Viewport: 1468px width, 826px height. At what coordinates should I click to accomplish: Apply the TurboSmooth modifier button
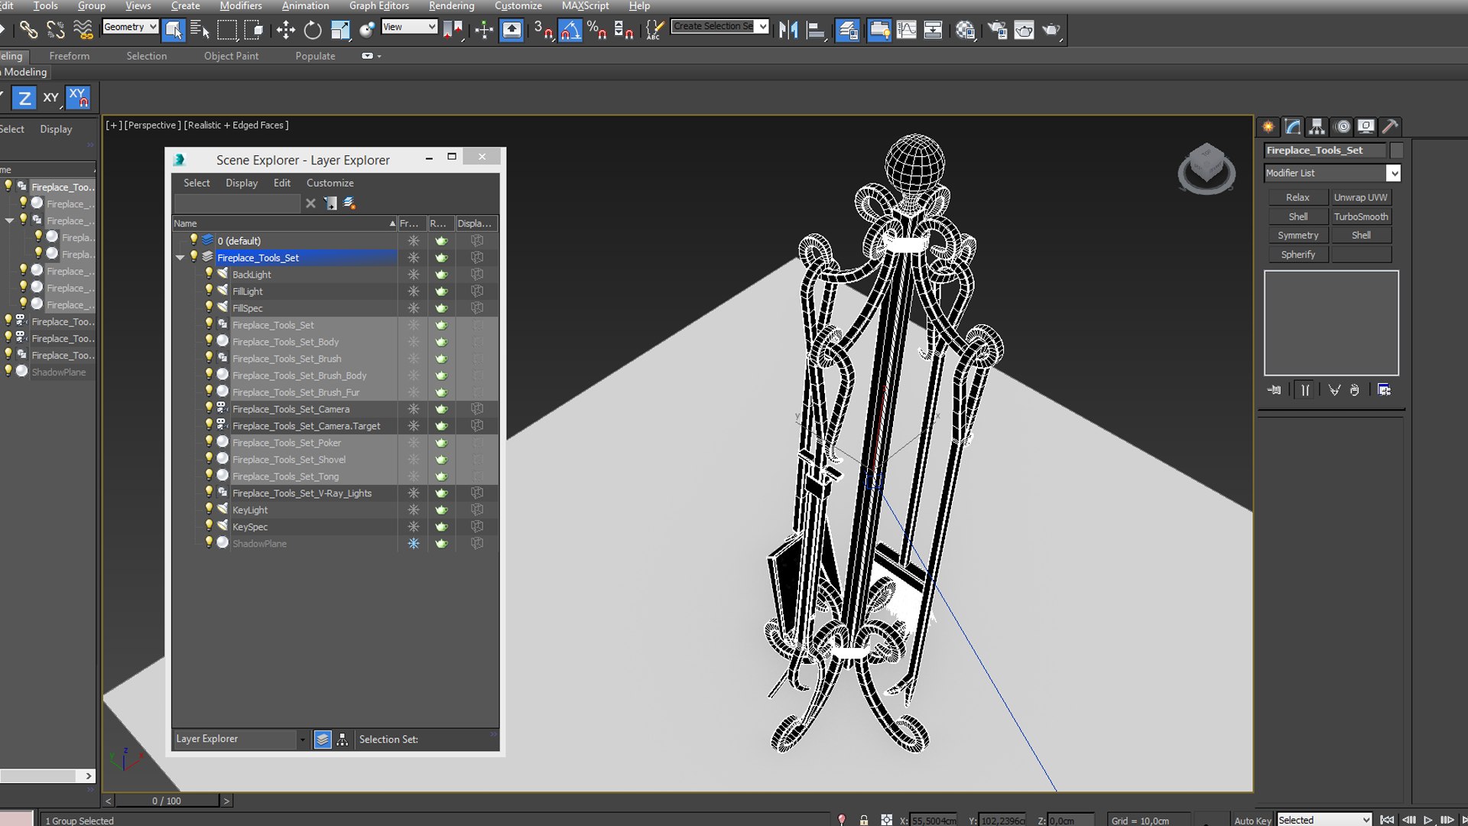(x=1361, y=216)
